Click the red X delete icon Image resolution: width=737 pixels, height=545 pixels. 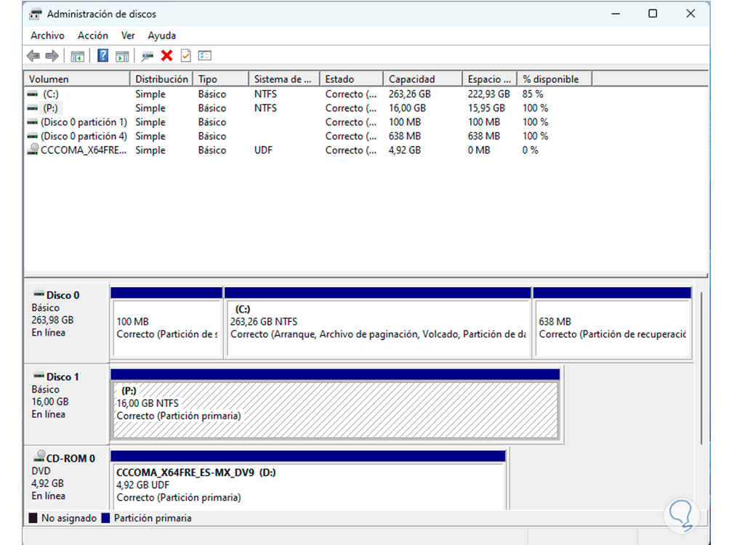coord(166,56)
